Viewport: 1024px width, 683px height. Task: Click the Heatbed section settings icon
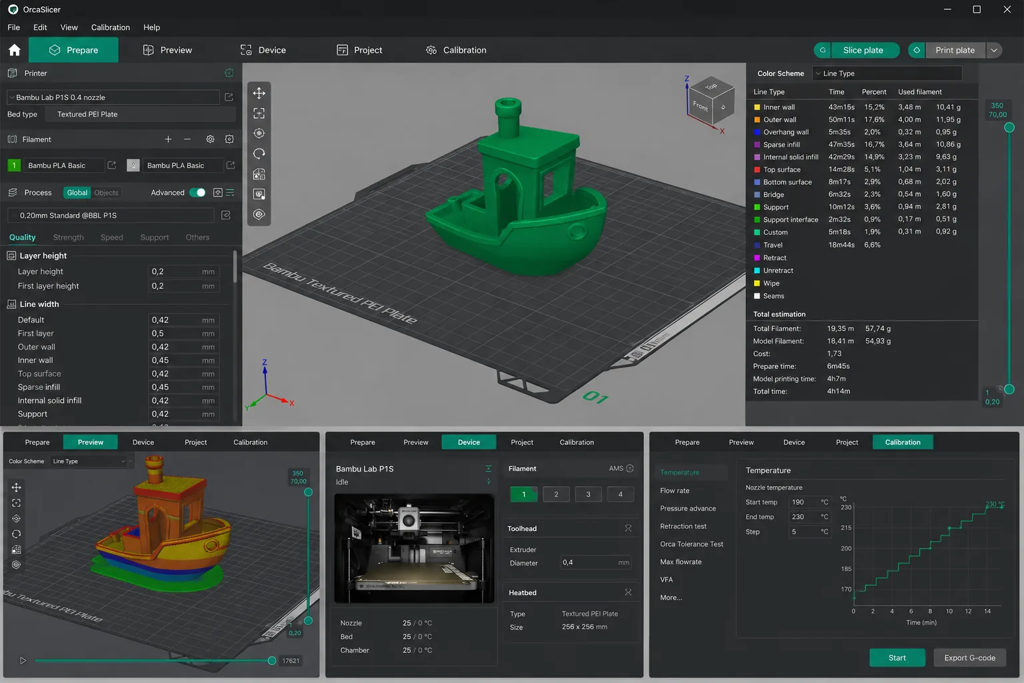click(x=628, y=592)
